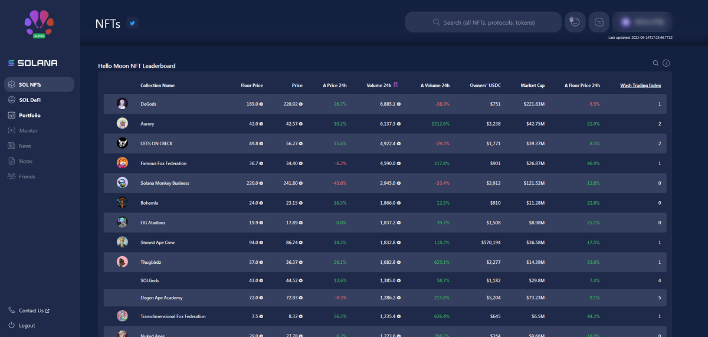Screen dimensions: 708x337
Task: Click the Last updated timestamp
Action: pos(640,38)
